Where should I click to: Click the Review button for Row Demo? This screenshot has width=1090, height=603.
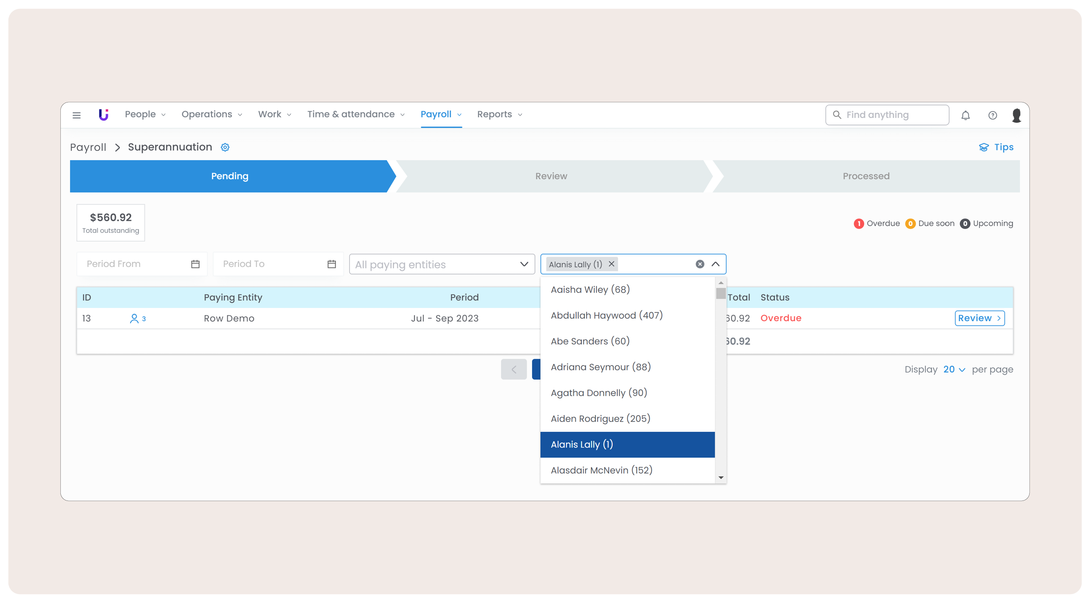tap(979, 318)
